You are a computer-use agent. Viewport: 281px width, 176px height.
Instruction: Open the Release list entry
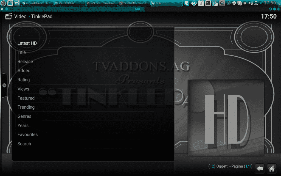pyautogui.click(x=93, y=62)
